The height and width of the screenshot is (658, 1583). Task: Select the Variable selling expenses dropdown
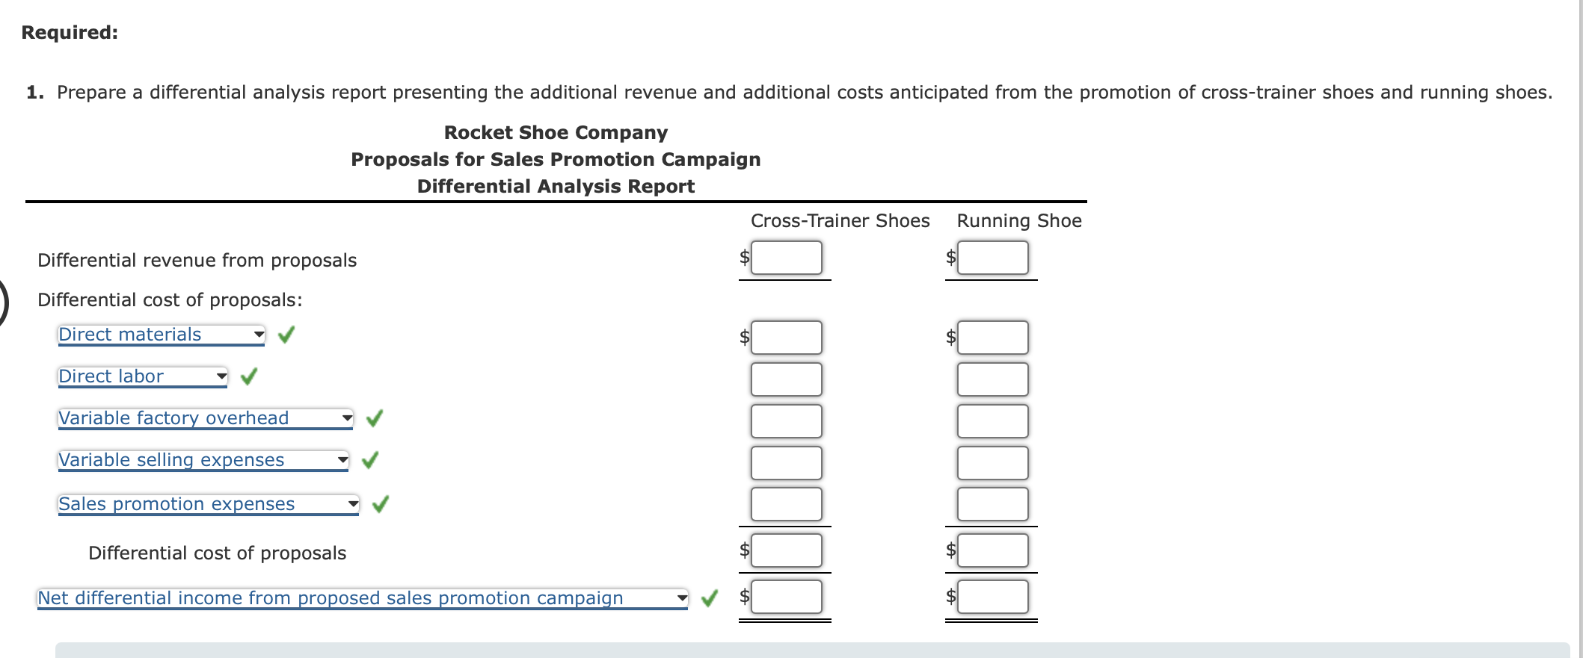coord(341,461)
